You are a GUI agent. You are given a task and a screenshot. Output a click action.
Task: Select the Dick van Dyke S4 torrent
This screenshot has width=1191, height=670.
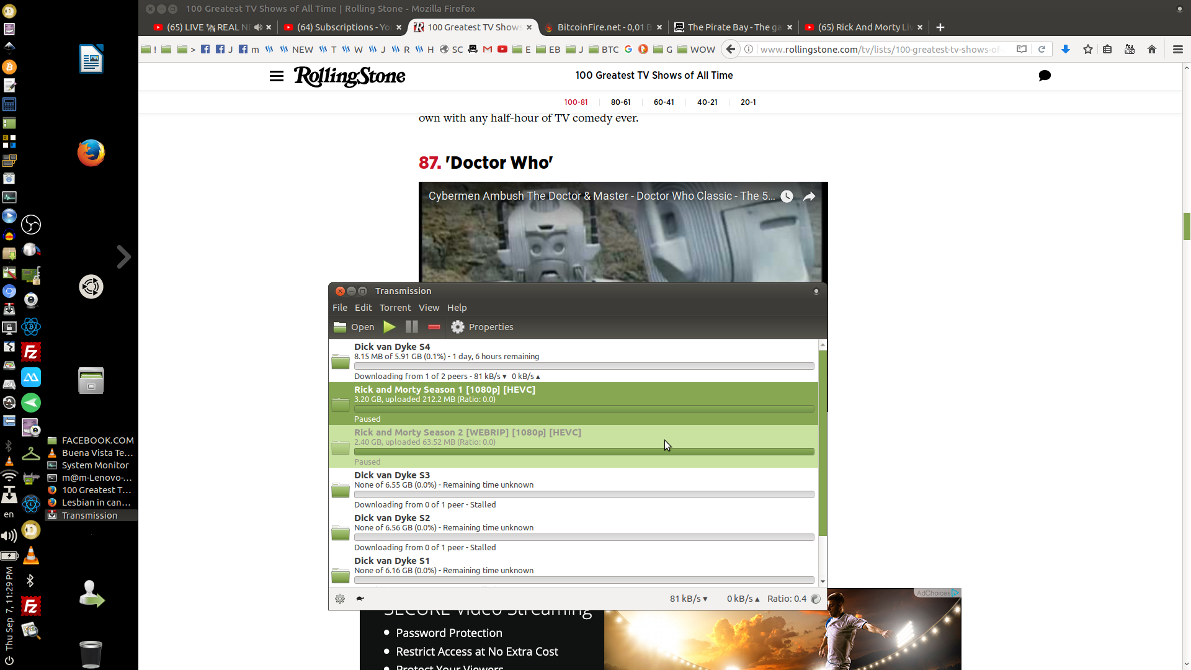point(573,360)
